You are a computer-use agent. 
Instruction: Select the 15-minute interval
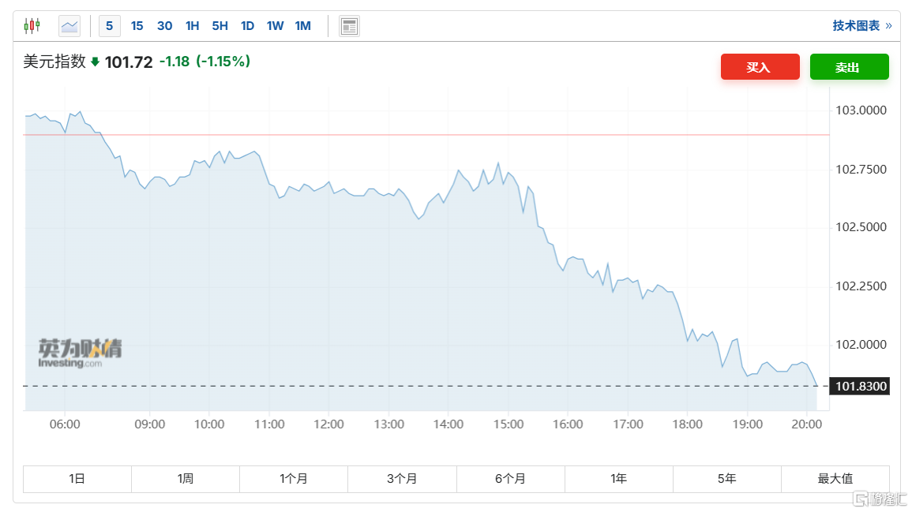click(137, 26)
